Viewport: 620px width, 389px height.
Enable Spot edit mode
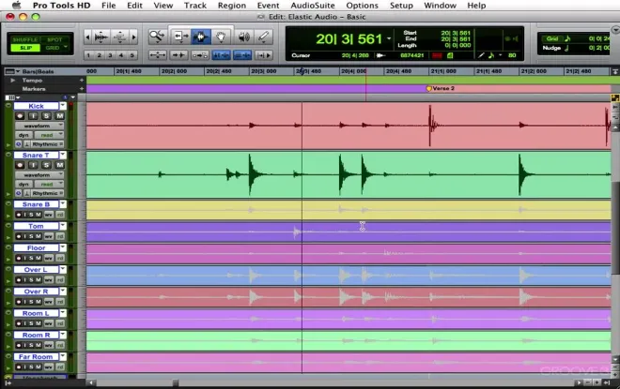pos(54,39)
